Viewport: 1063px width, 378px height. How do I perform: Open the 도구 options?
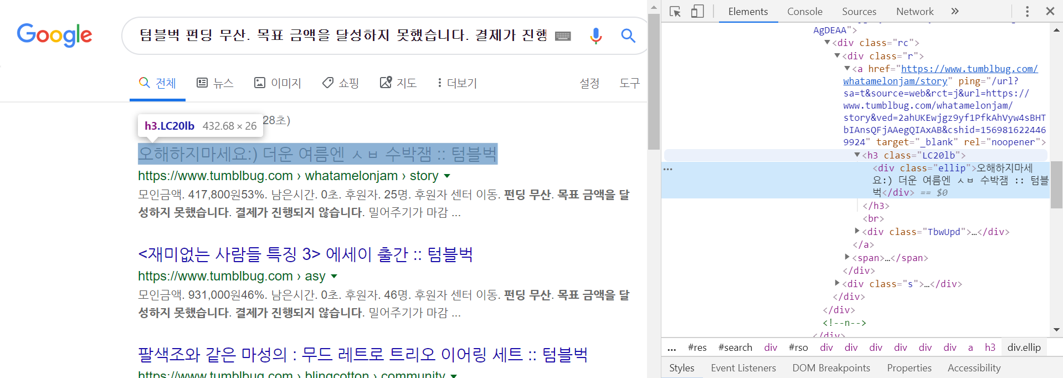629,83
